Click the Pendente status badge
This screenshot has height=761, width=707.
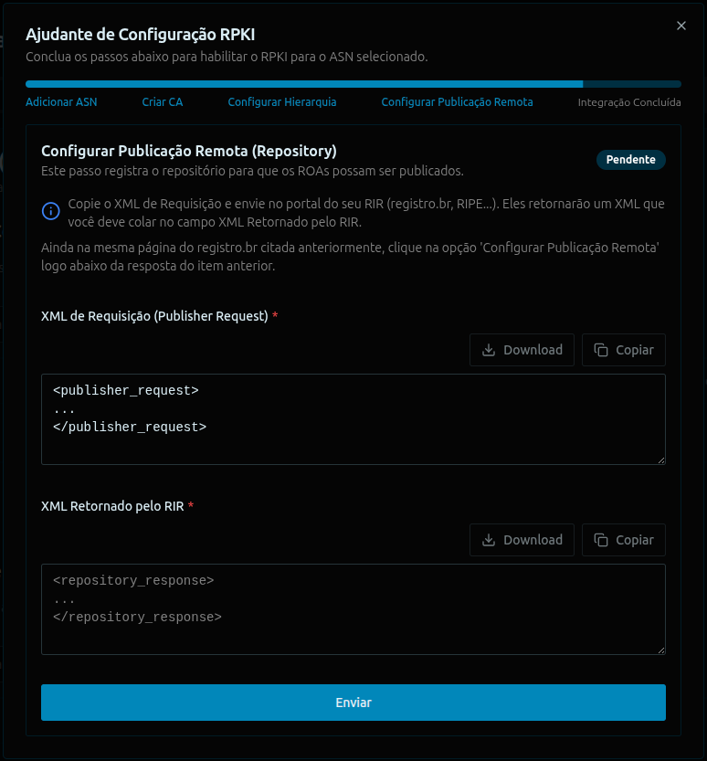point(630,159)
